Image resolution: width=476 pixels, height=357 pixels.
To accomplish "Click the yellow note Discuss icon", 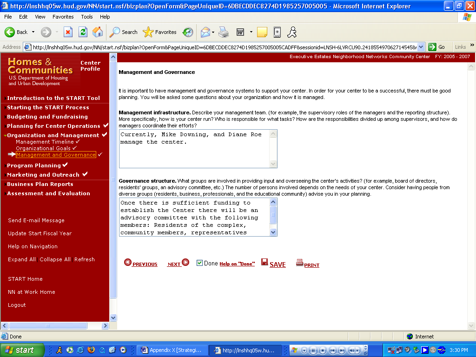I will pos(262,32).
